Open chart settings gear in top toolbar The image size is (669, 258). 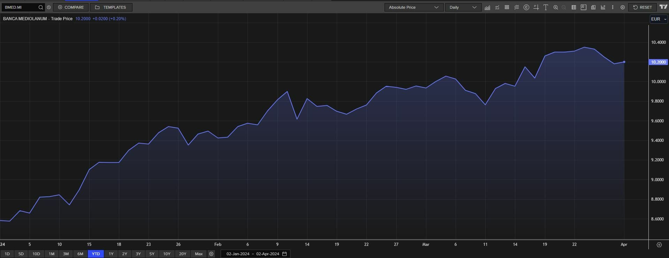(623, 7)
